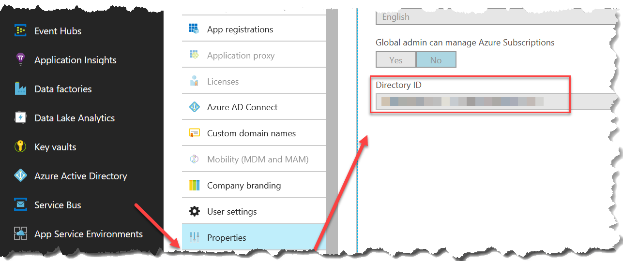Click the Azure AD Connect icon
The image size is (623, 261).
pyautogui.click(x=194, y=107)
